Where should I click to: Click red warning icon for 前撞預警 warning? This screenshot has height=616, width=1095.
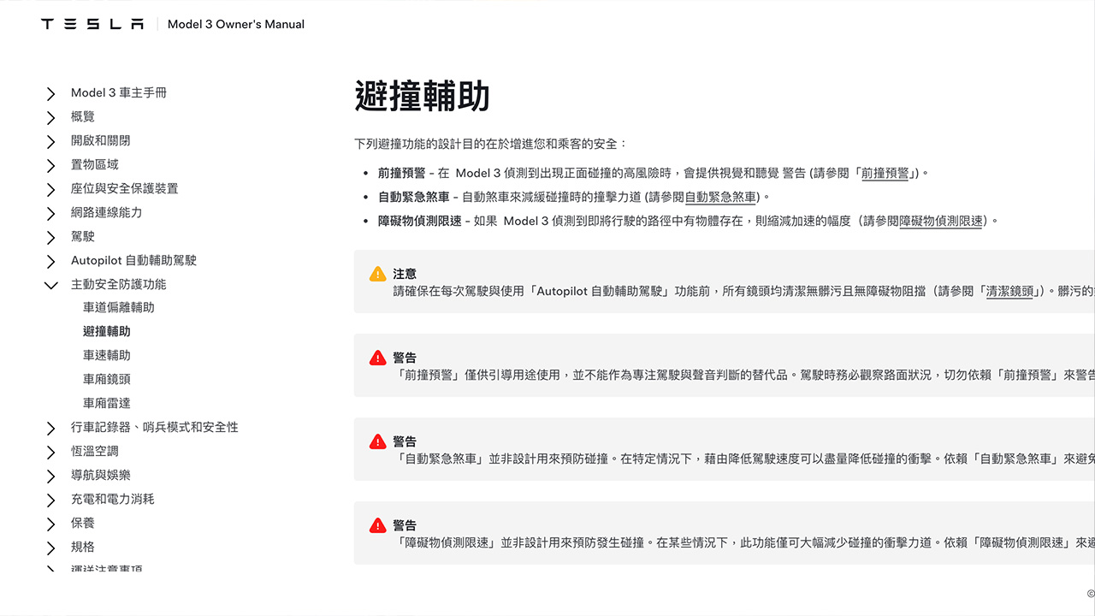coord(377,358)
